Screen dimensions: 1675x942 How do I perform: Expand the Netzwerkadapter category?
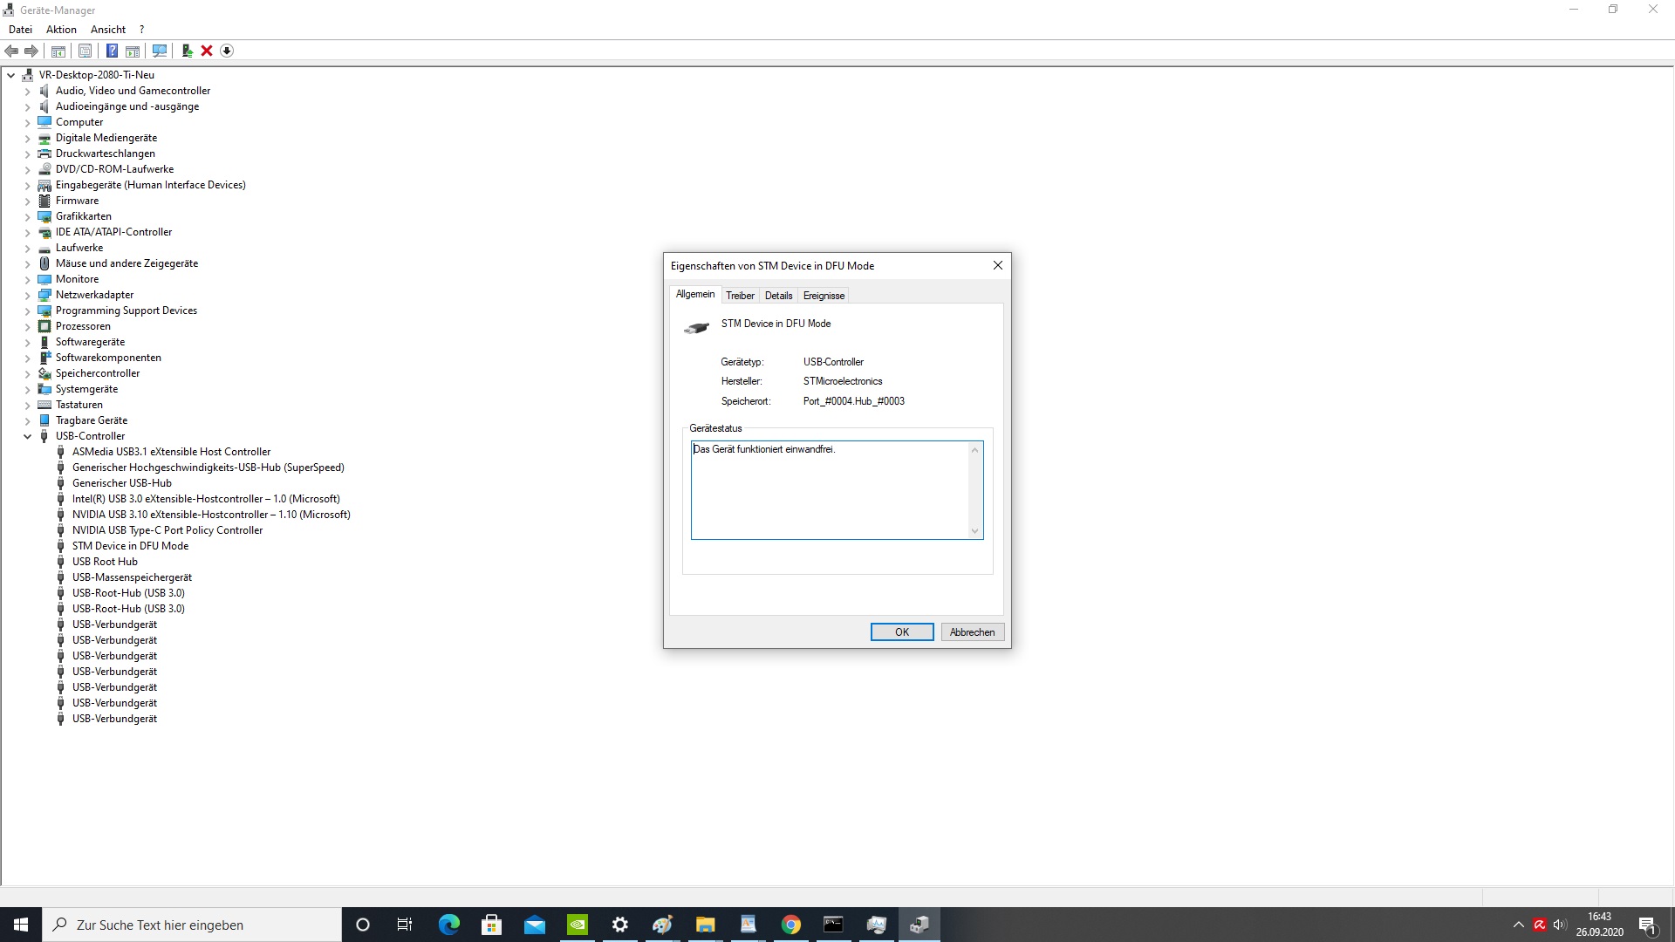click(27, 295)
